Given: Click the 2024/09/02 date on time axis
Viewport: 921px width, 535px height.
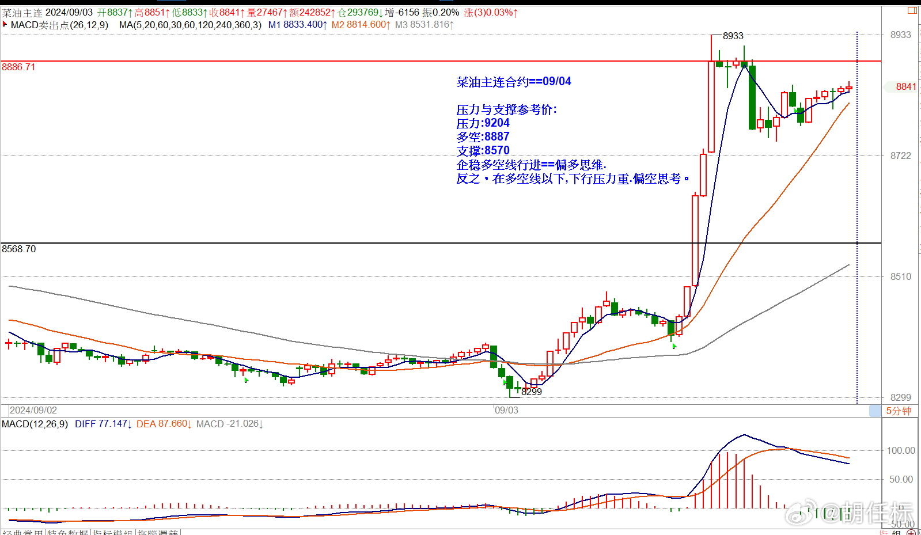Looking at the screenshot, I should (x=33, y=410).
